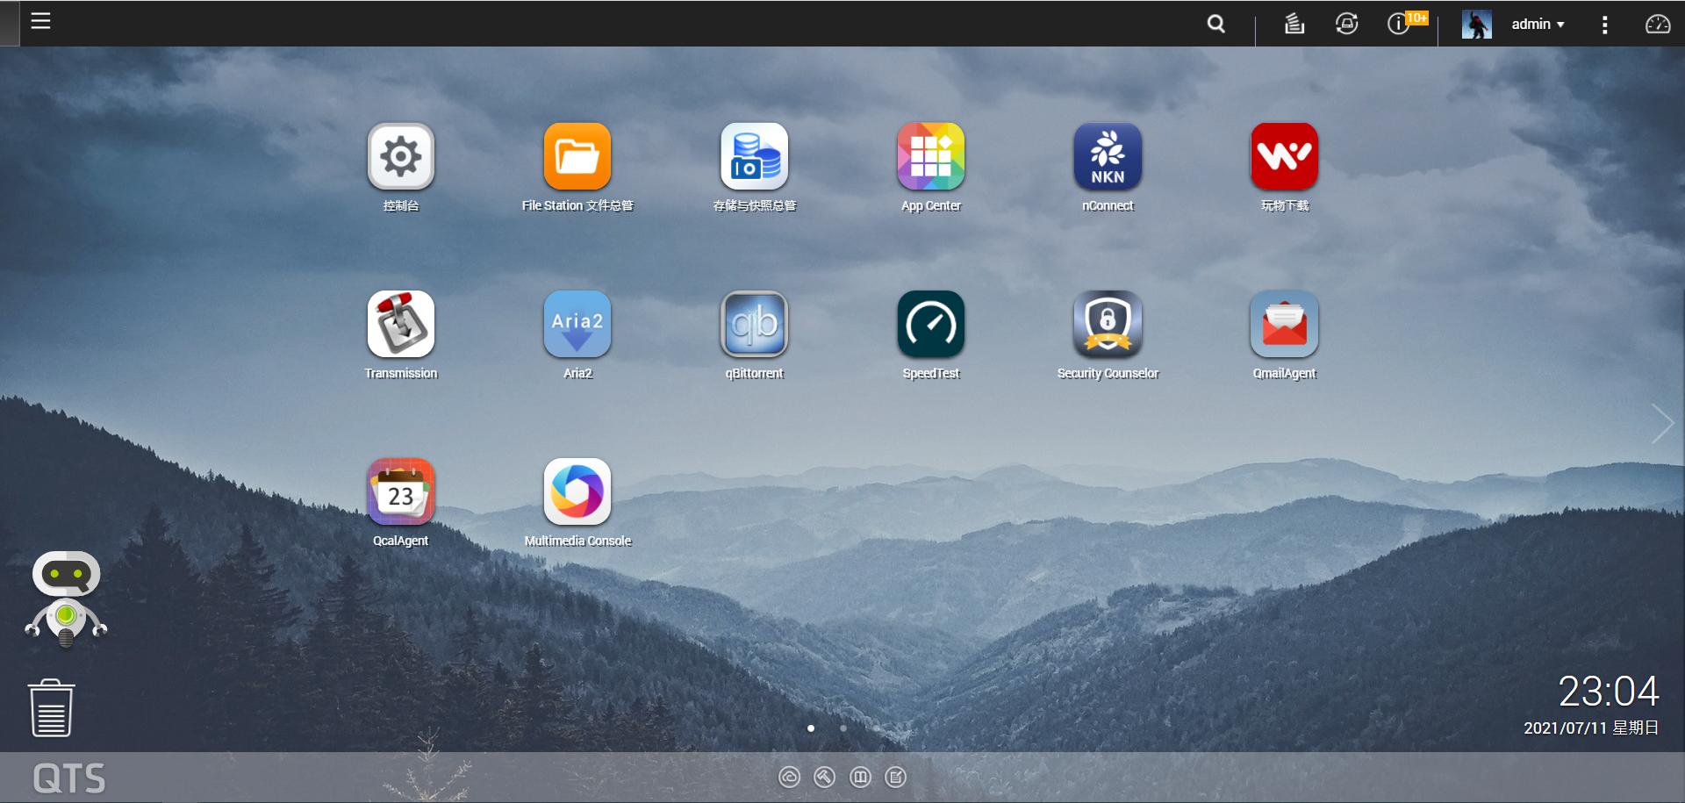Open the main hamburger menu
The image size is (1685, 803).
(x=40, y=21)
